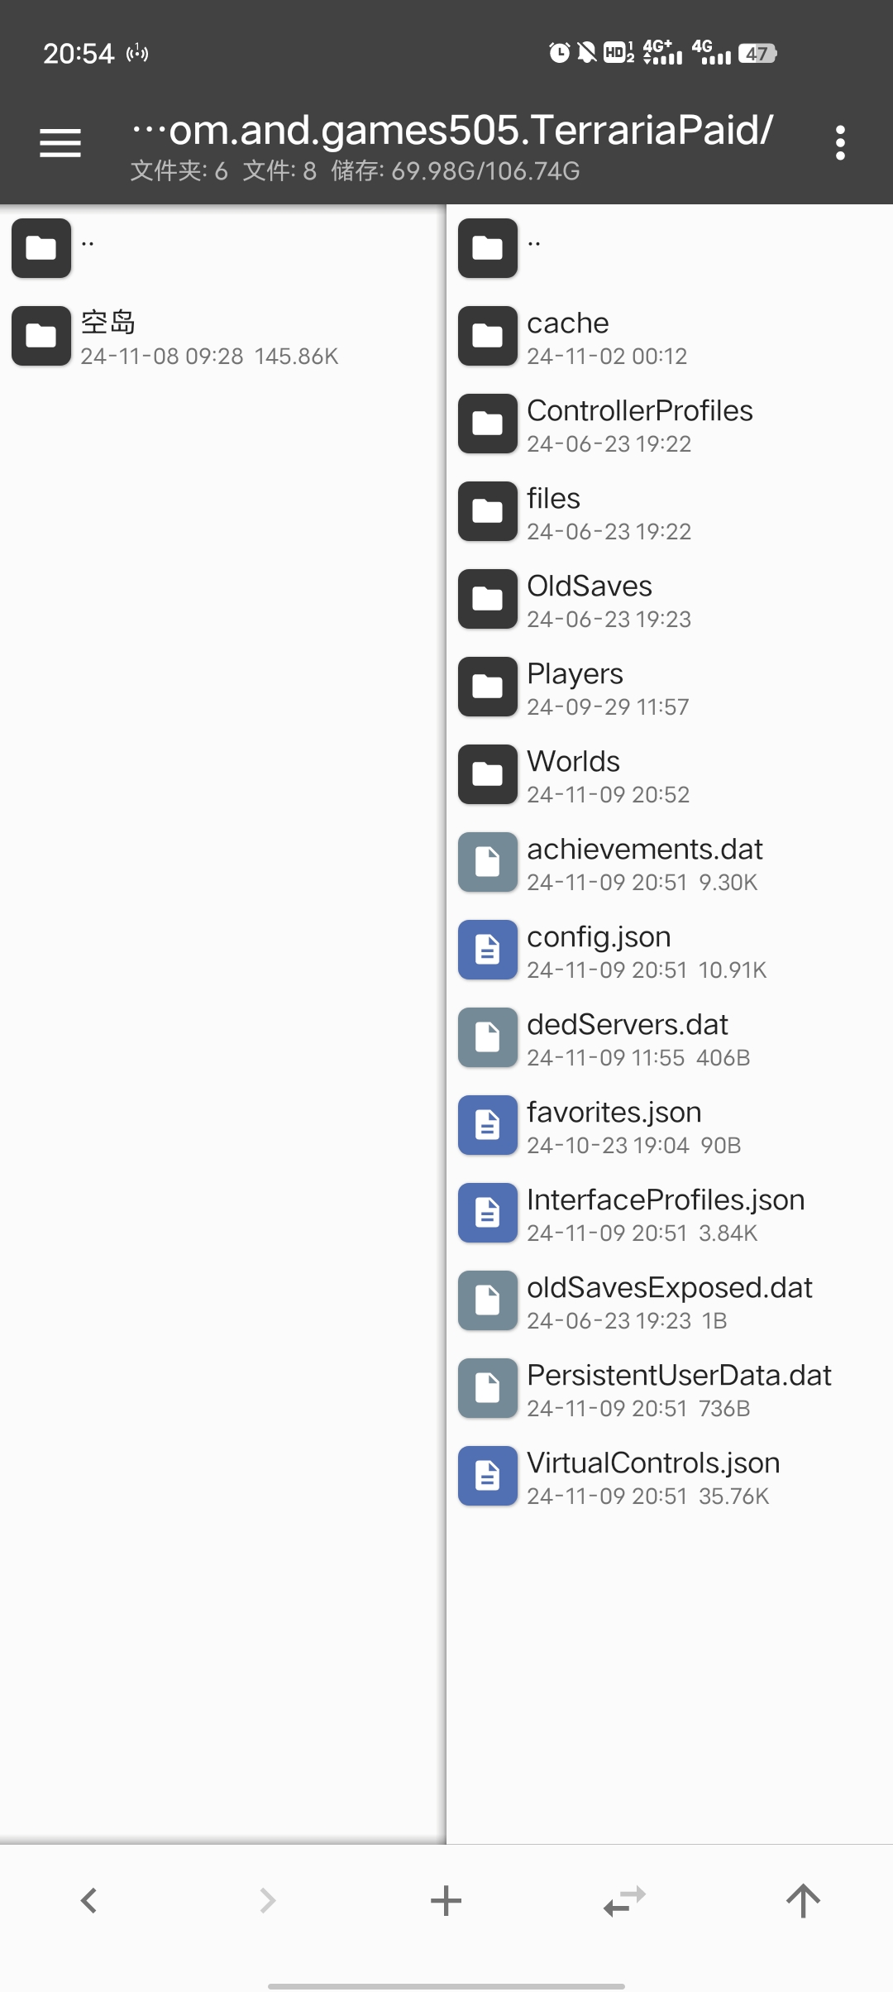
Task: Open the three-dot overflow menu
Action: click(840, 143)
